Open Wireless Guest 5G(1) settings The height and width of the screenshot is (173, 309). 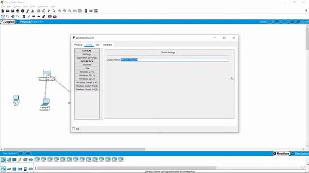tap(87, 86)
